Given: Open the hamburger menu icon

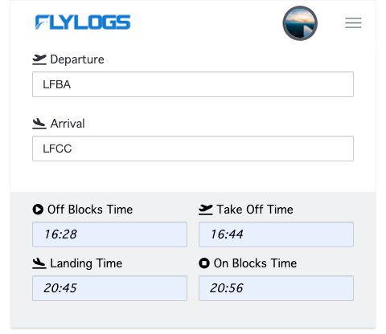Looking at the screenshot, I should point(353,22).
